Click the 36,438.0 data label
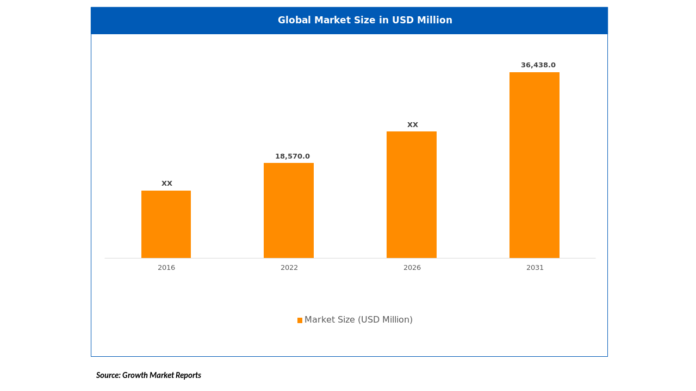This screenshot has width=696, height=391. tap(538, 65)
